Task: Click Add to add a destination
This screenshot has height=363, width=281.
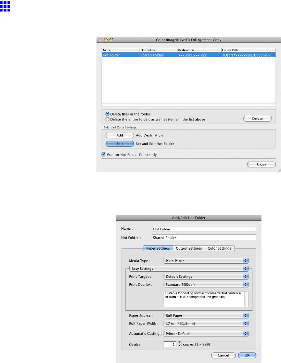Action: (x=120, y=135)
